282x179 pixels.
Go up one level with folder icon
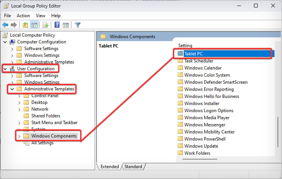25,25
